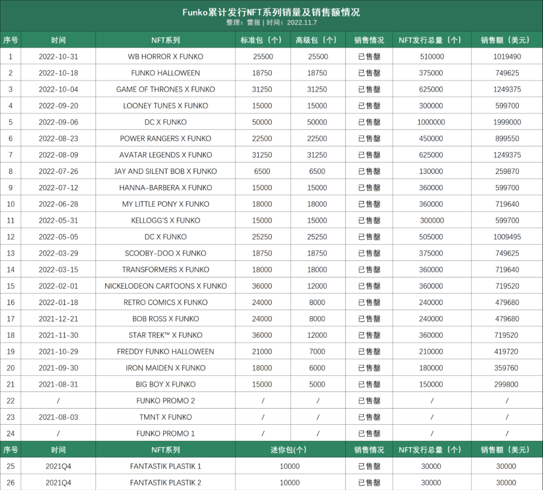The height and width of the screenshot is (490, 543).
Task: Select the cell 'WB HORROR X FUNKO'
Action: pos(165,56)
